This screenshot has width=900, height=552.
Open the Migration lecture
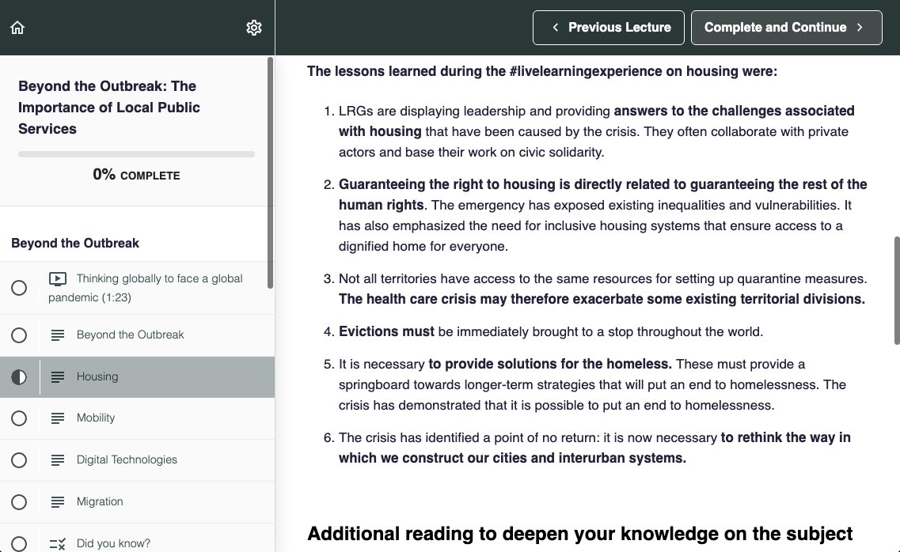[x=137, y=502]
